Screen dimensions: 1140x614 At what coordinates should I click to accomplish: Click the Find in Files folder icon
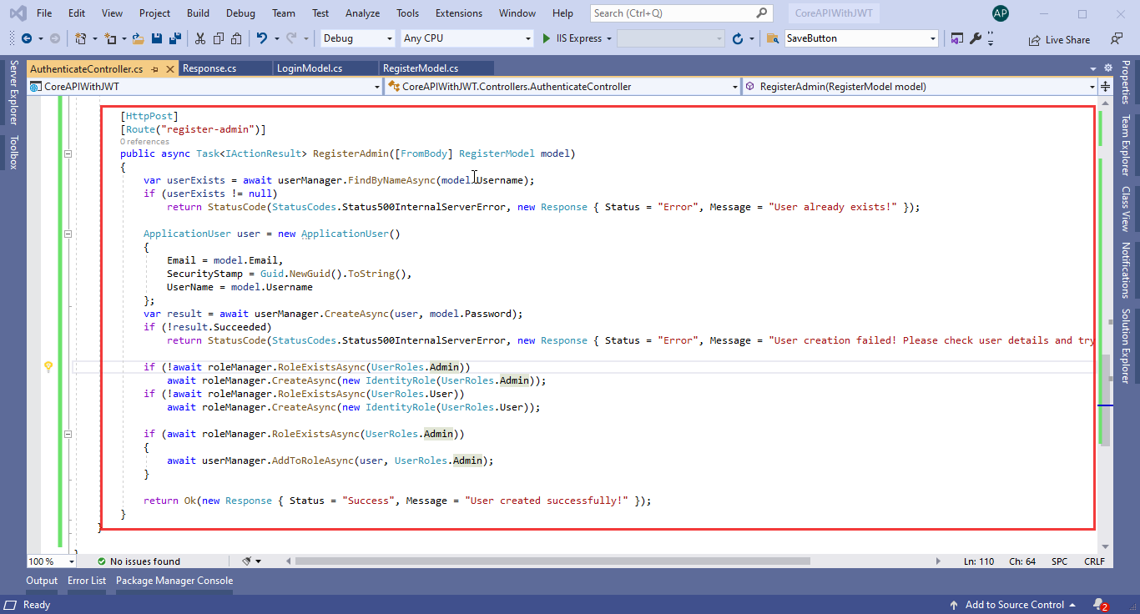(773, 38)
